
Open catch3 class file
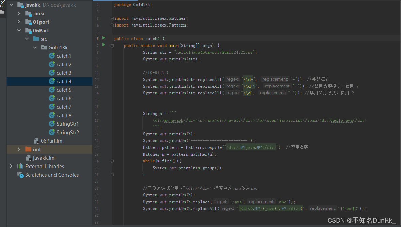pos(64,73)
